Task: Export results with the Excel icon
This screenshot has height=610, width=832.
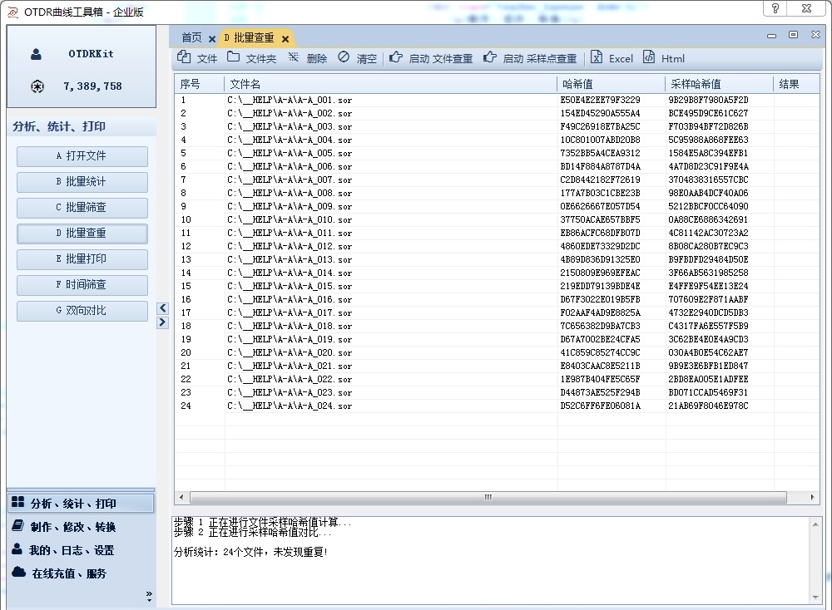Action: 597,57
